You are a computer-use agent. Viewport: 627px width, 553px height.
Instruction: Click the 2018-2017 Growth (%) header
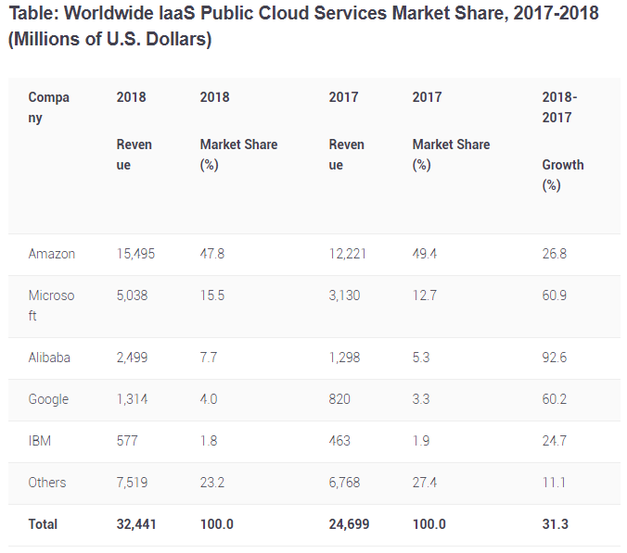click(563, 141)
